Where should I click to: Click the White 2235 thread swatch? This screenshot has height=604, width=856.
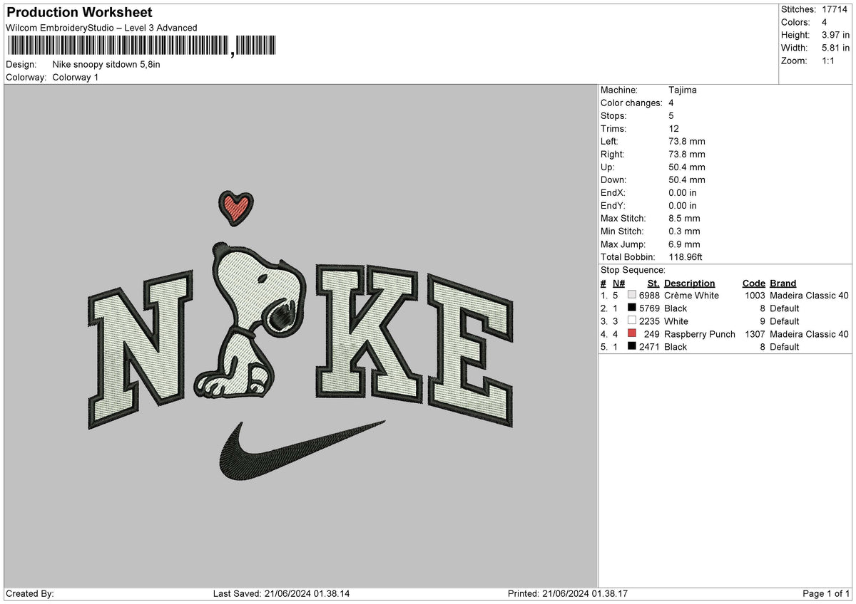[632, 321]
